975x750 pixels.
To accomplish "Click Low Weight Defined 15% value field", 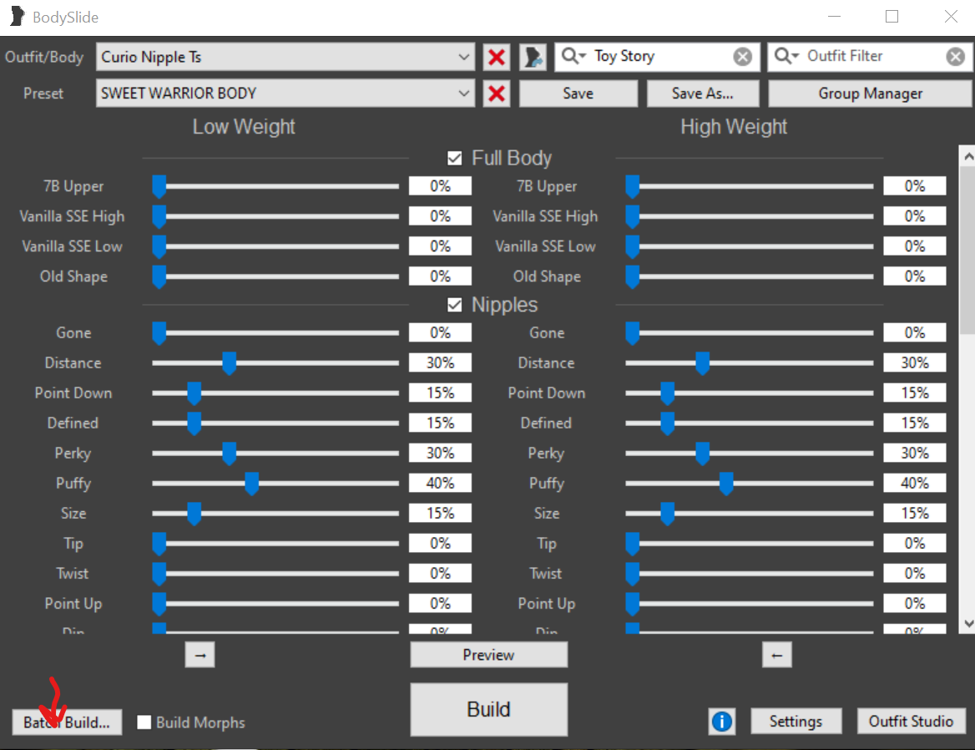I will (x=440, y=423).
